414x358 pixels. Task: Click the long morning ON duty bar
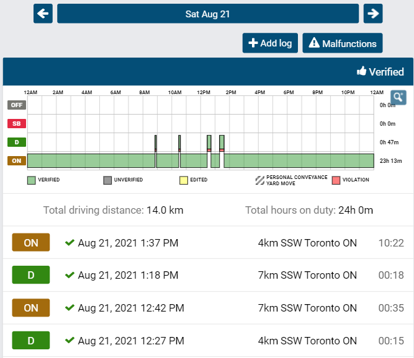[x=91, y=160]
